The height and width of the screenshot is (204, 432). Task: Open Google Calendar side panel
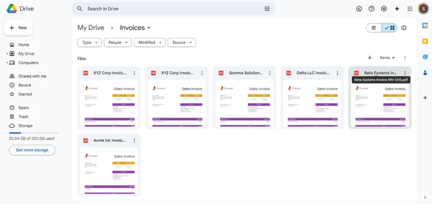[425, 25]
